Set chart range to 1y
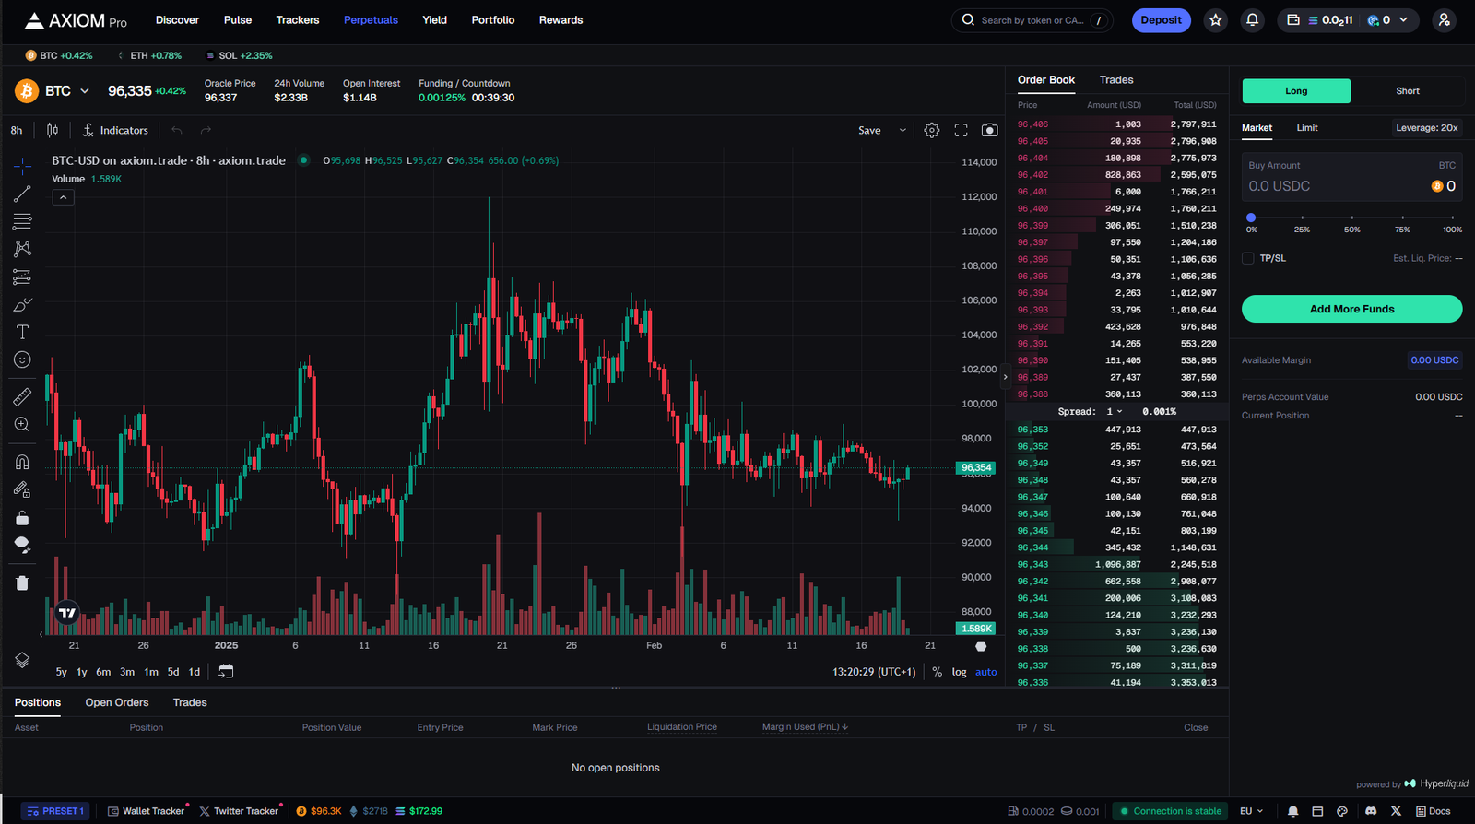Screen dimensions: 1475x824 coord(82,672)
